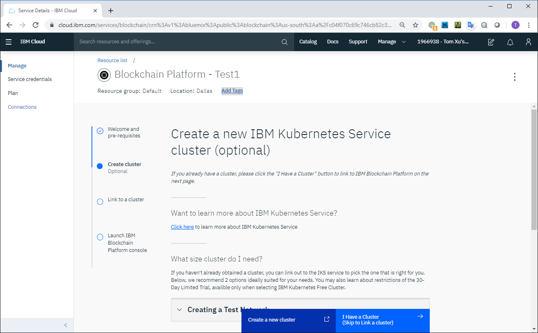Follow the Click here link about Kubernetes

click(x=182, y=227)
